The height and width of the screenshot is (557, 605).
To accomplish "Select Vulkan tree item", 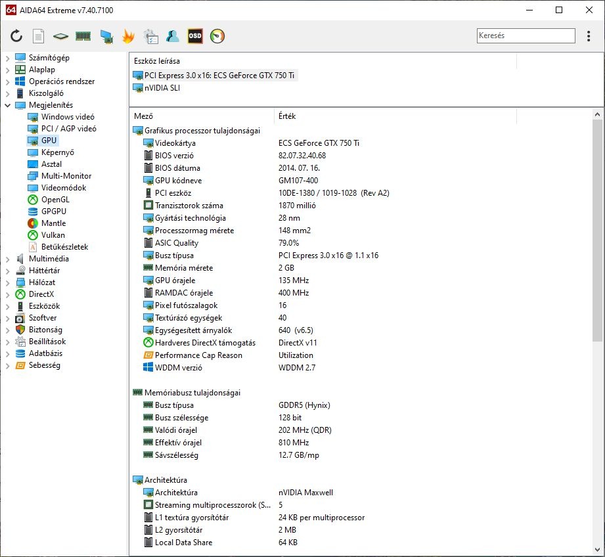I will pos(53,235).
